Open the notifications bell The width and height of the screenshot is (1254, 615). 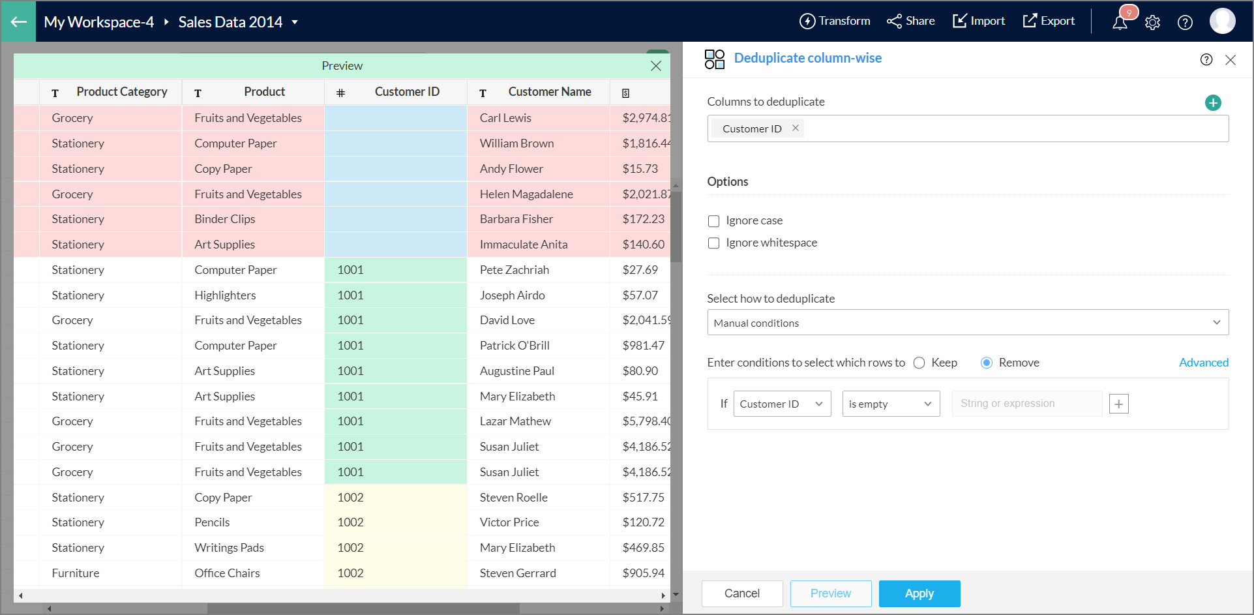click(1120, 23)
